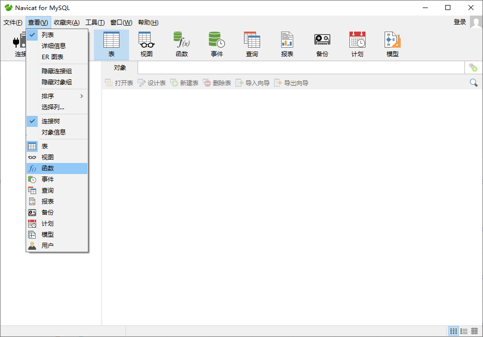Click the 导入向导 button
This screenshot has height=337, width=483.
pyautogui.click(x=253, y=83)
